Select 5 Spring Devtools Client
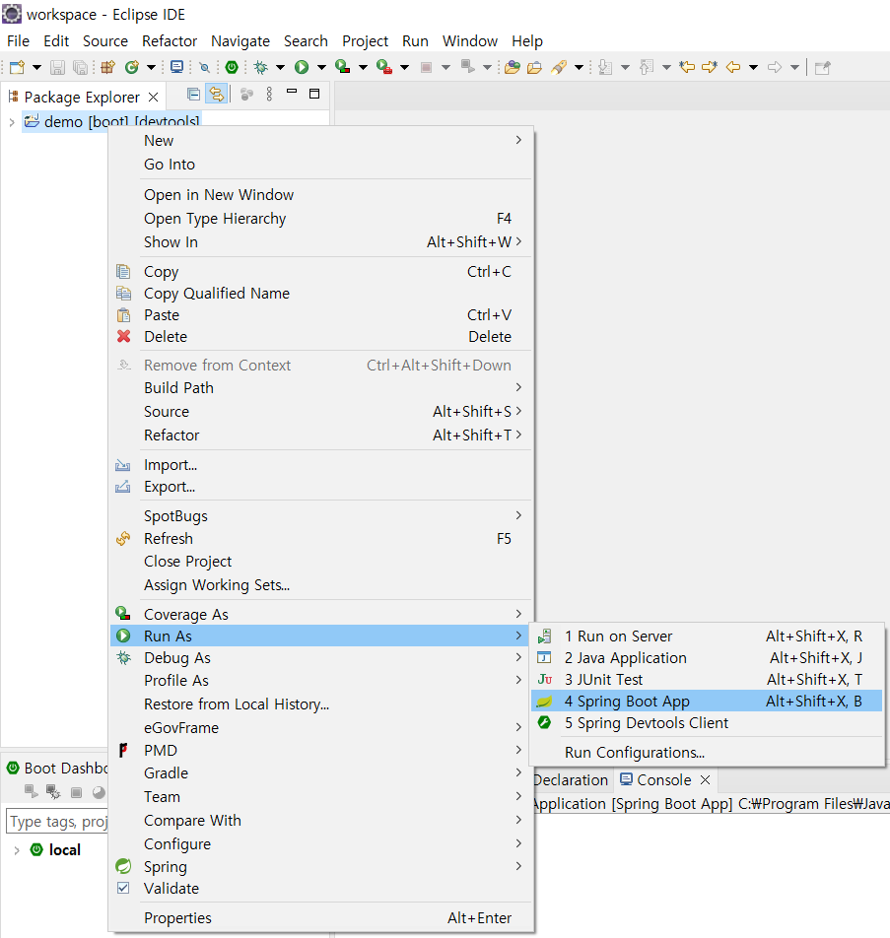 (707, 722)
